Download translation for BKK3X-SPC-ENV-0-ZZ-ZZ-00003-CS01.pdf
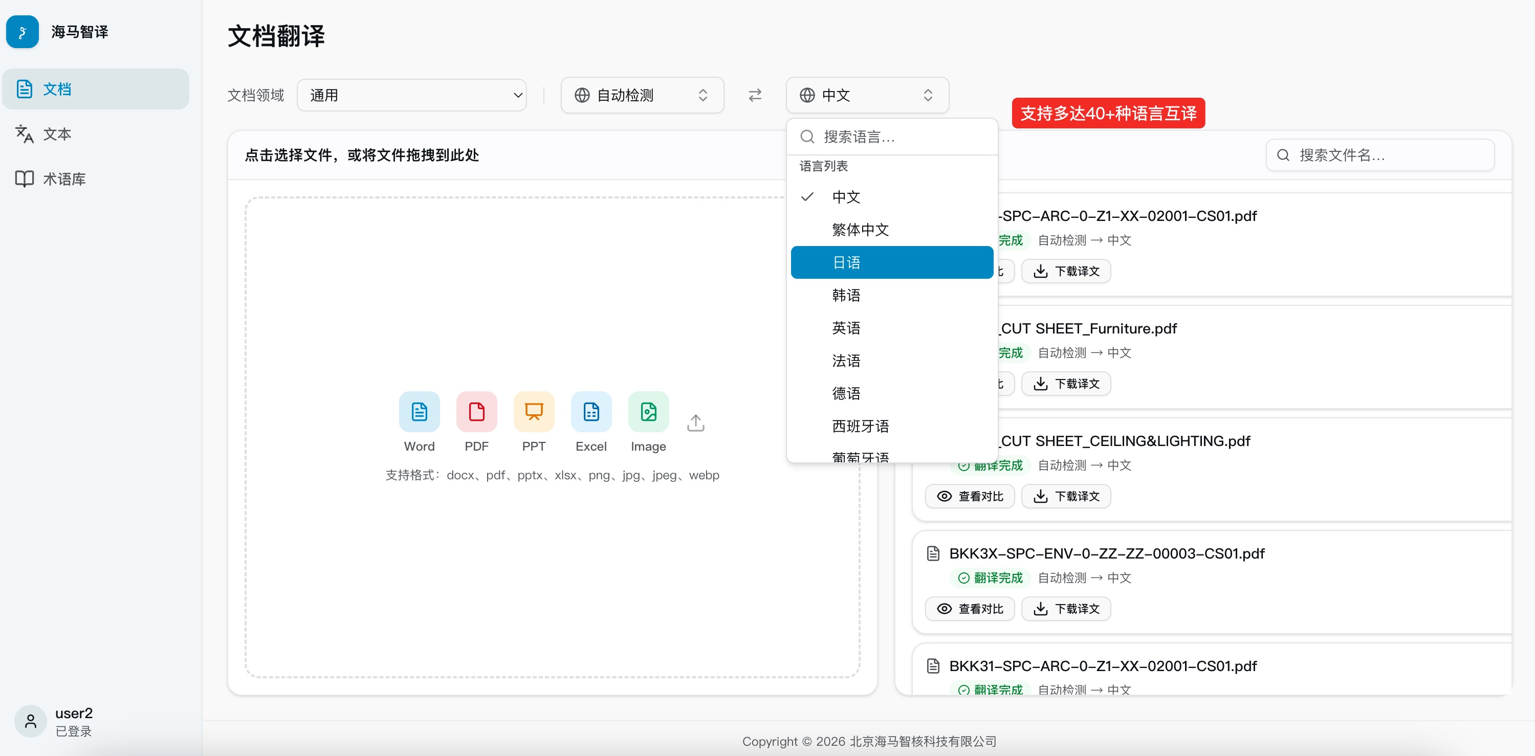 tap(1066, 609)
